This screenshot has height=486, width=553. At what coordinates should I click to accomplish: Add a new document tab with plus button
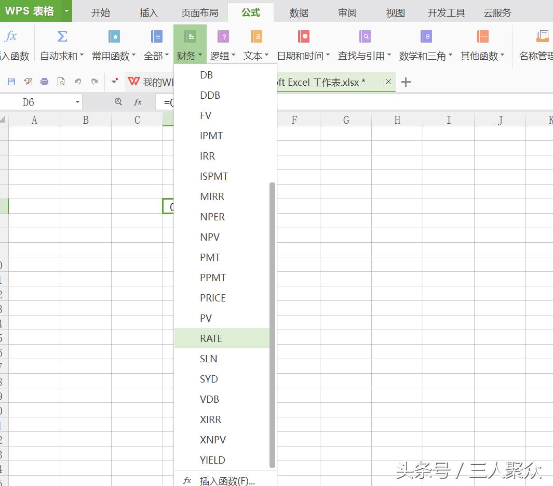(406, 82)
